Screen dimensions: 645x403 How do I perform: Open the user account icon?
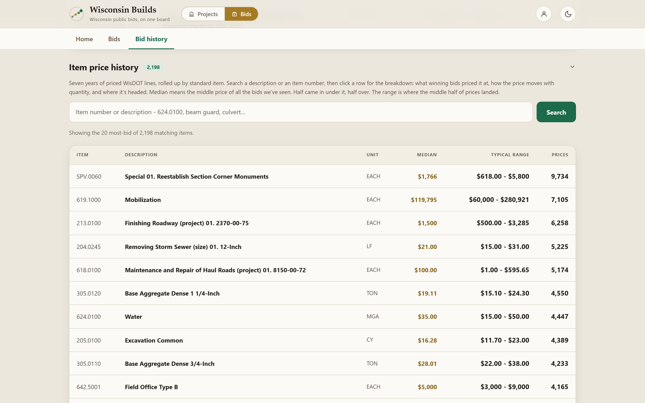click(544, 14)
